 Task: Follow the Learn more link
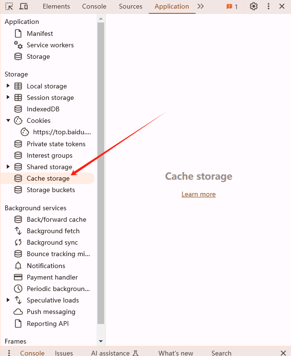click(199, 194)
